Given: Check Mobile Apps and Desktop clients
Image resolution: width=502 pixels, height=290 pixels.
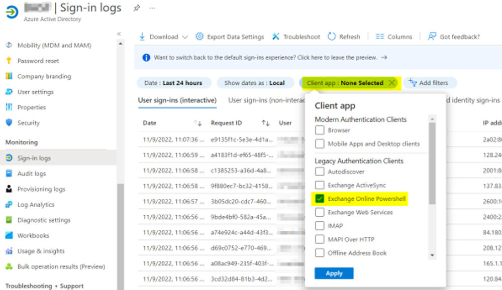Looking at the screenshot, I should [x=320, y=143].
